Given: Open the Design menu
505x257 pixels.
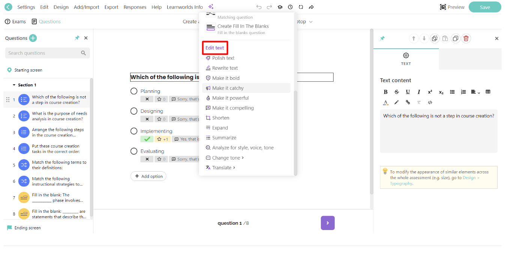Looking at the screenshot, I should tap(61, 7).
